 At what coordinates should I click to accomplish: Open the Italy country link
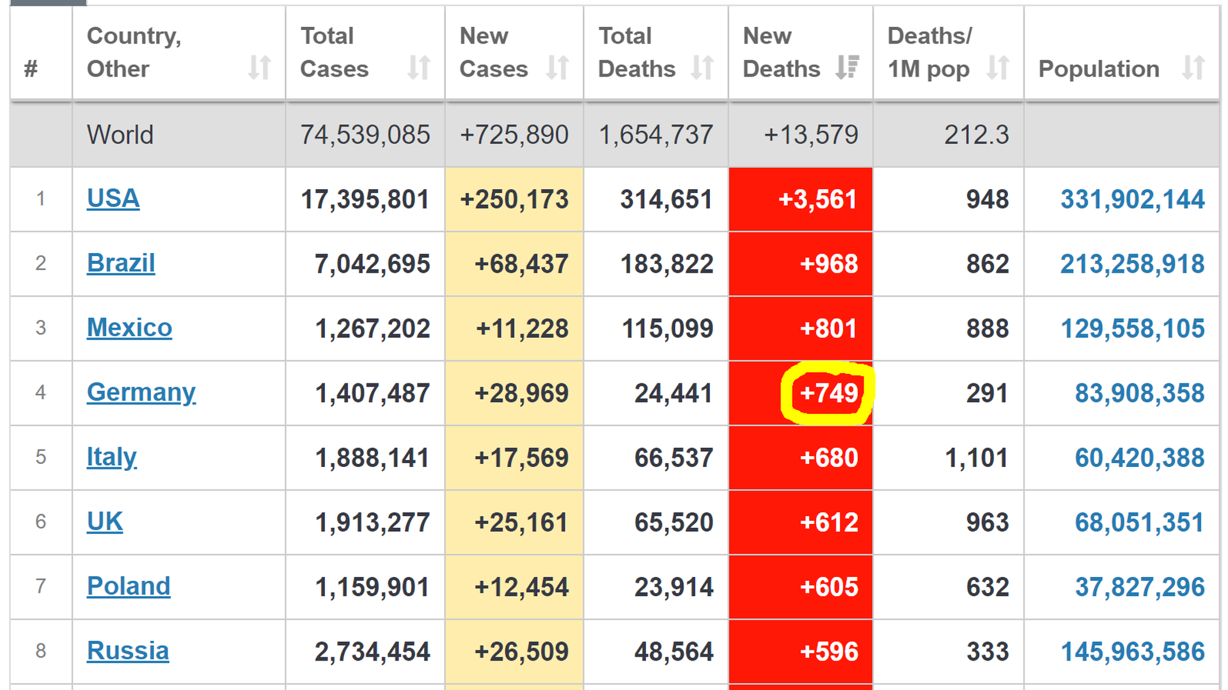tap(111, 457)
